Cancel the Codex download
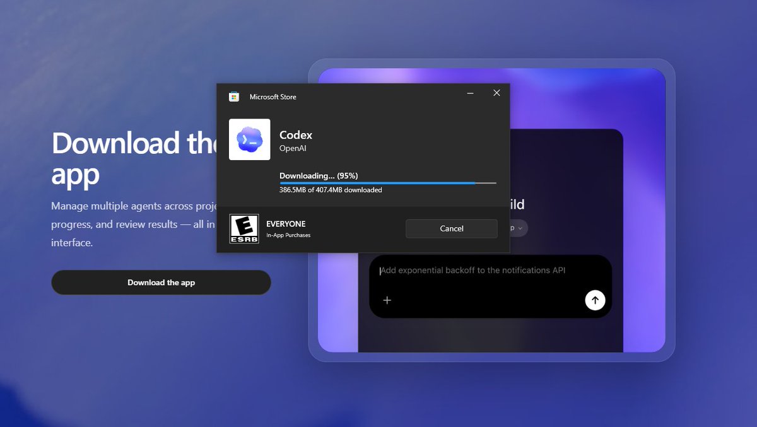Screen dimensions: 757x427 pos(452,228)
